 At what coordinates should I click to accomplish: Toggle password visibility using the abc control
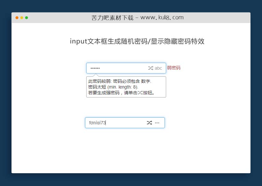pos(158,68)
